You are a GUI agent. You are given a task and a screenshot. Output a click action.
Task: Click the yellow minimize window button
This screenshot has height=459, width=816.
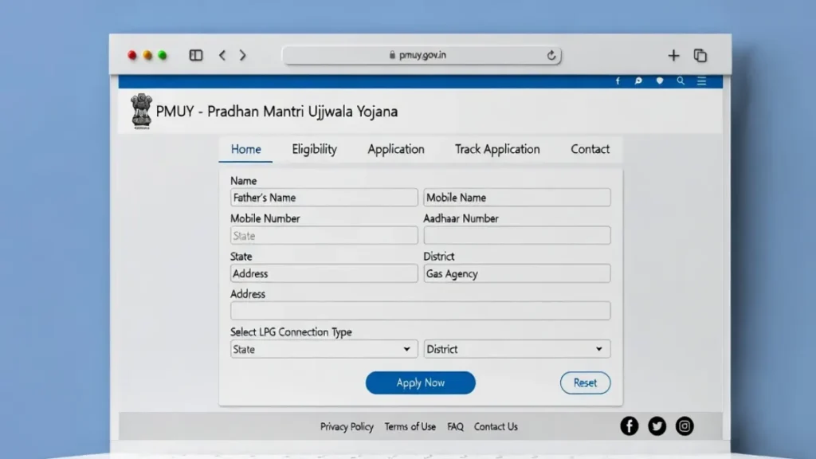point(147,55)
